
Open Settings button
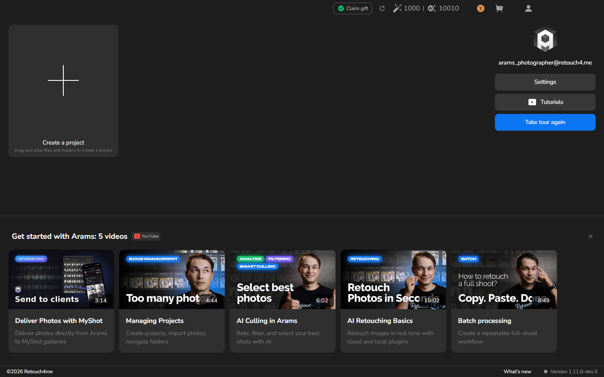(x=545, y=82)
